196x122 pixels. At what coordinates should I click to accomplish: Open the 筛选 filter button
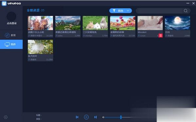(120, 11)
